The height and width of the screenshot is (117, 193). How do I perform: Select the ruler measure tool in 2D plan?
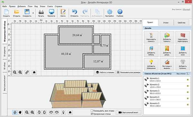(x=27, y=72)
